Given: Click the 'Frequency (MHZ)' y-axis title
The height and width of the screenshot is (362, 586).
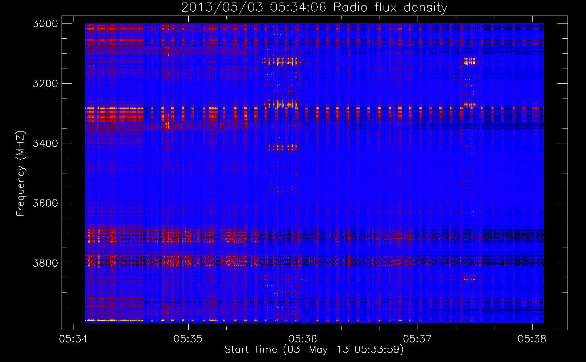Looking at the screenshot, I should coord(21,174).
